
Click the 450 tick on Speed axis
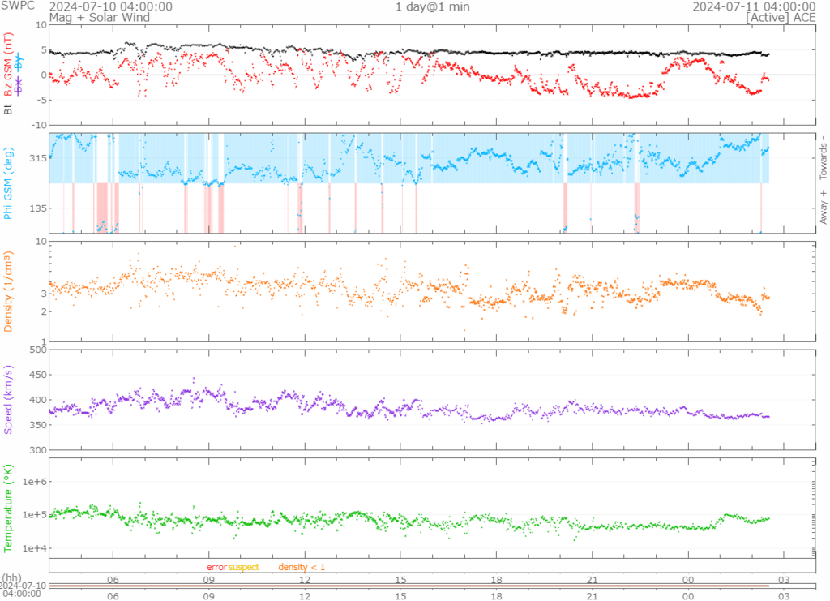tap(38, 375)
